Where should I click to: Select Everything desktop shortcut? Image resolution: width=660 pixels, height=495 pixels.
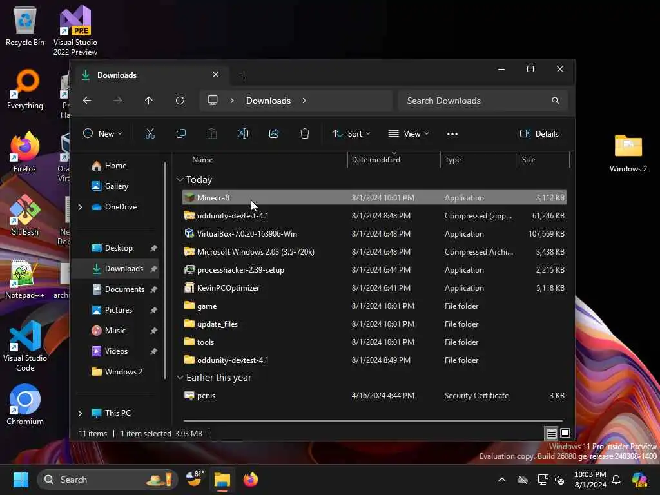(25, 89)
